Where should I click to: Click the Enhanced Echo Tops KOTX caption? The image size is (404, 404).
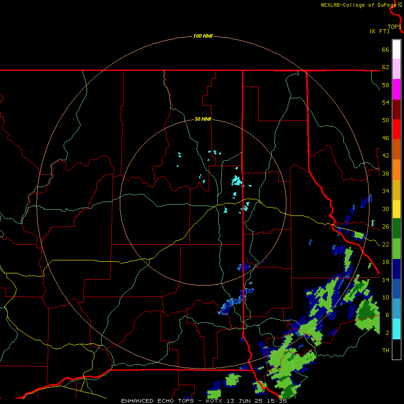204,401
